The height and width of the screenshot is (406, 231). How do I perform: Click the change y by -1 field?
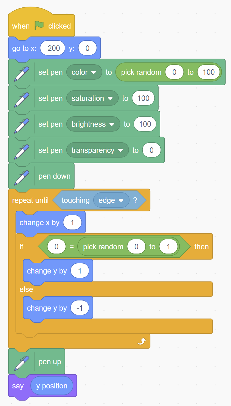tap(80, 308)
